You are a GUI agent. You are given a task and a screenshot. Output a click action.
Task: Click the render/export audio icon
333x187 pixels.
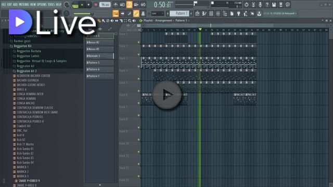pos(281,5)
